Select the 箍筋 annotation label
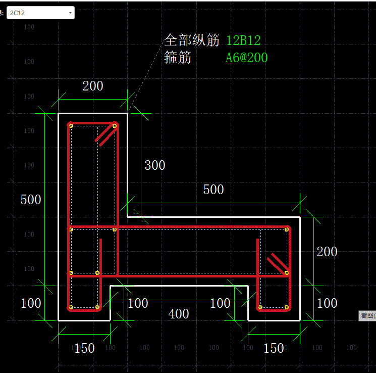 click(178, 58)
